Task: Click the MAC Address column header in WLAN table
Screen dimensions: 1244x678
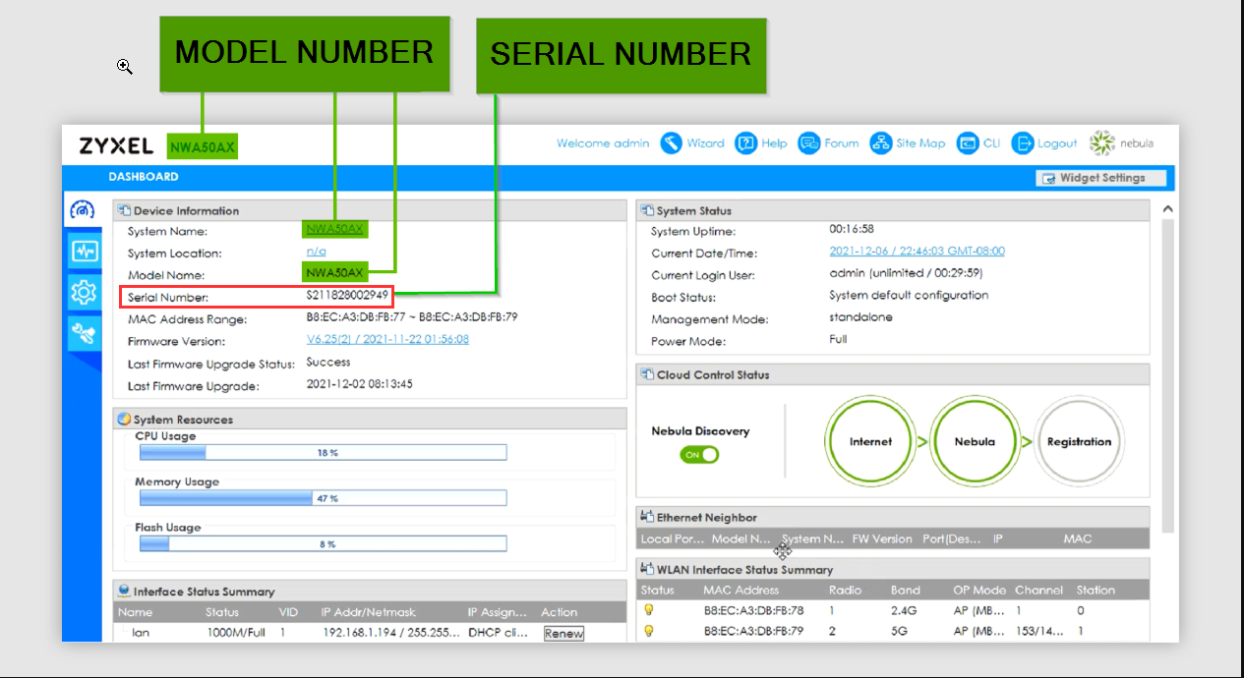Action: pyautogui.click(x=740, y=590)
